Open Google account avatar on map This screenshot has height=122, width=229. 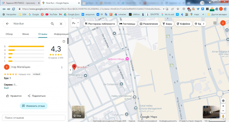(223, 23)
